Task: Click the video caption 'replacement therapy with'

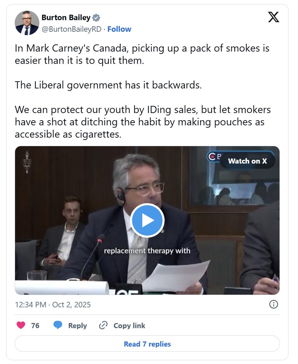Action: tap(147, 251)
